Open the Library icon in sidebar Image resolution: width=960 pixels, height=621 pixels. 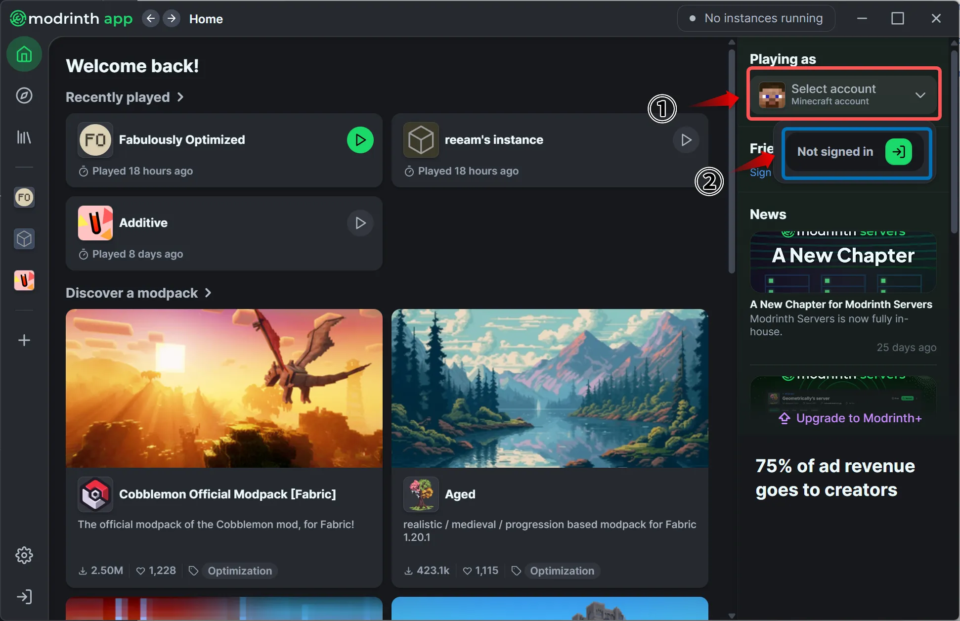pos(24,137)
